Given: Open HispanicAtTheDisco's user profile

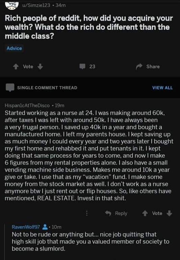Looking at the screenshot, I should tap(27, 106).
